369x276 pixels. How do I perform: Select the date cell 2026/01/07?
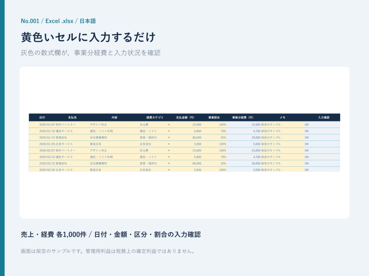[47, 125]
